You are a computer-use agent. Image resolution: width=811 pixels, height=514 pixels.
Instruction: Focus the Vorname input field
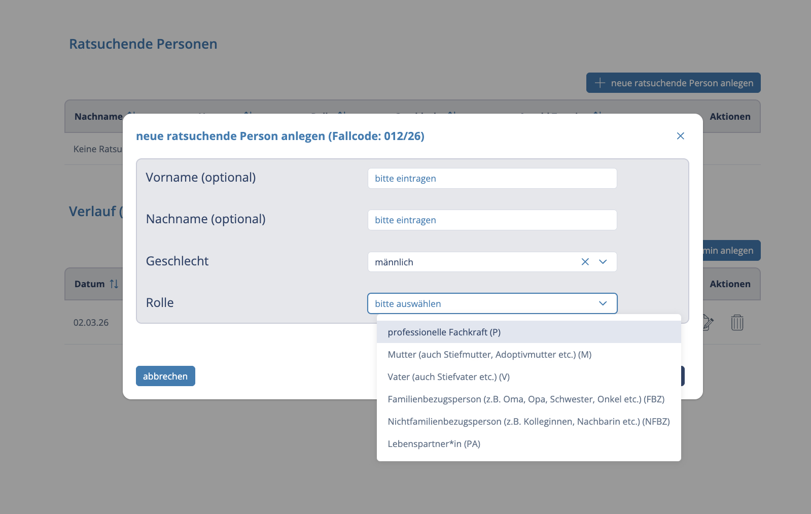click(491, 179)
